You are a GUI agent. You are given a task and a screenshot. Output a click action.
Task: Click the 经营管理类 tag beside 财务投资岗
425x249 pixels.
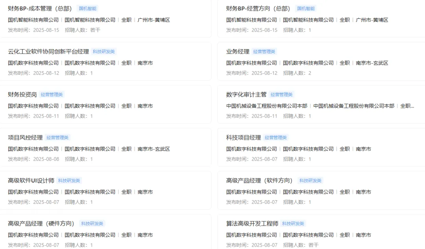pos(52,94)
